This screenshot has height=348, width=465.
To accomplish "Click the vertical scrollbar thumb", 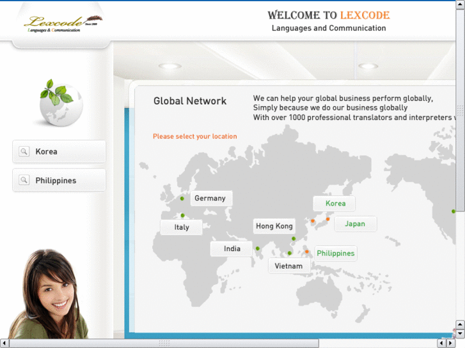I will 461,110.
